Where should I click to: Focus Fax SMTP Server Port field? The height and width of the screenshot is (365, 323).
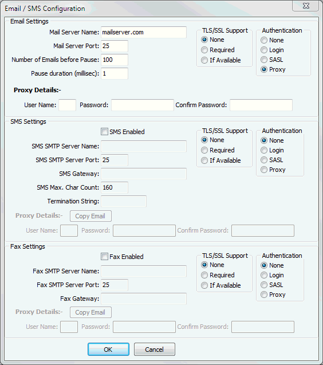click(x=115, y=285)
